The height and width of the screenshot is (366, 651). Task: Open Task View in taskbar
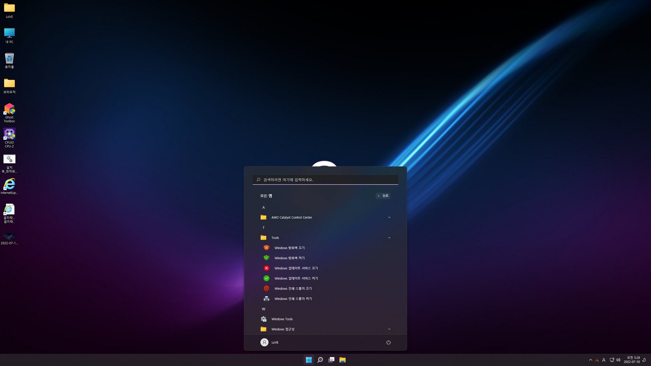pos(331,360)
